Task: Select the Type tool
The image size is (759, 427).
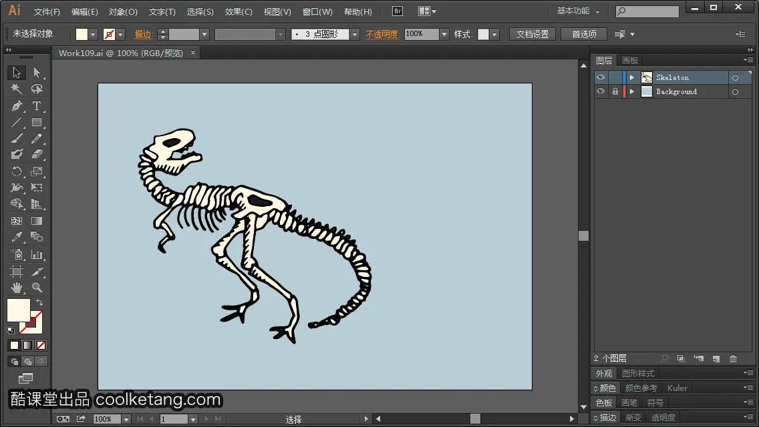Action: [x=37, y=106]
